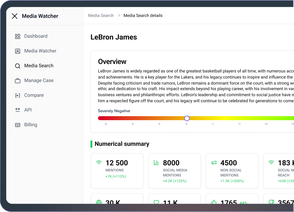Image resolution: width=294 pixels, height=212 pixels.
Task: Click the Media Search details breadcrumb
Action: pos(143,16)
